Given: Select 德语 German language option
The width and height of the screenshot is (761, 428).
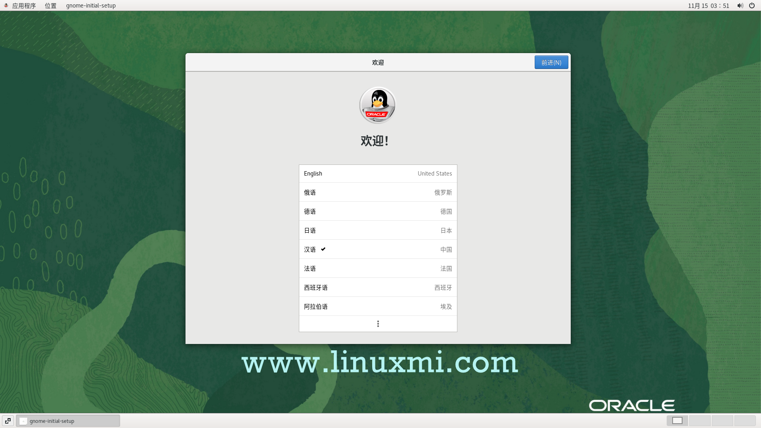Looking at the screenshot, I should point(378,211).
